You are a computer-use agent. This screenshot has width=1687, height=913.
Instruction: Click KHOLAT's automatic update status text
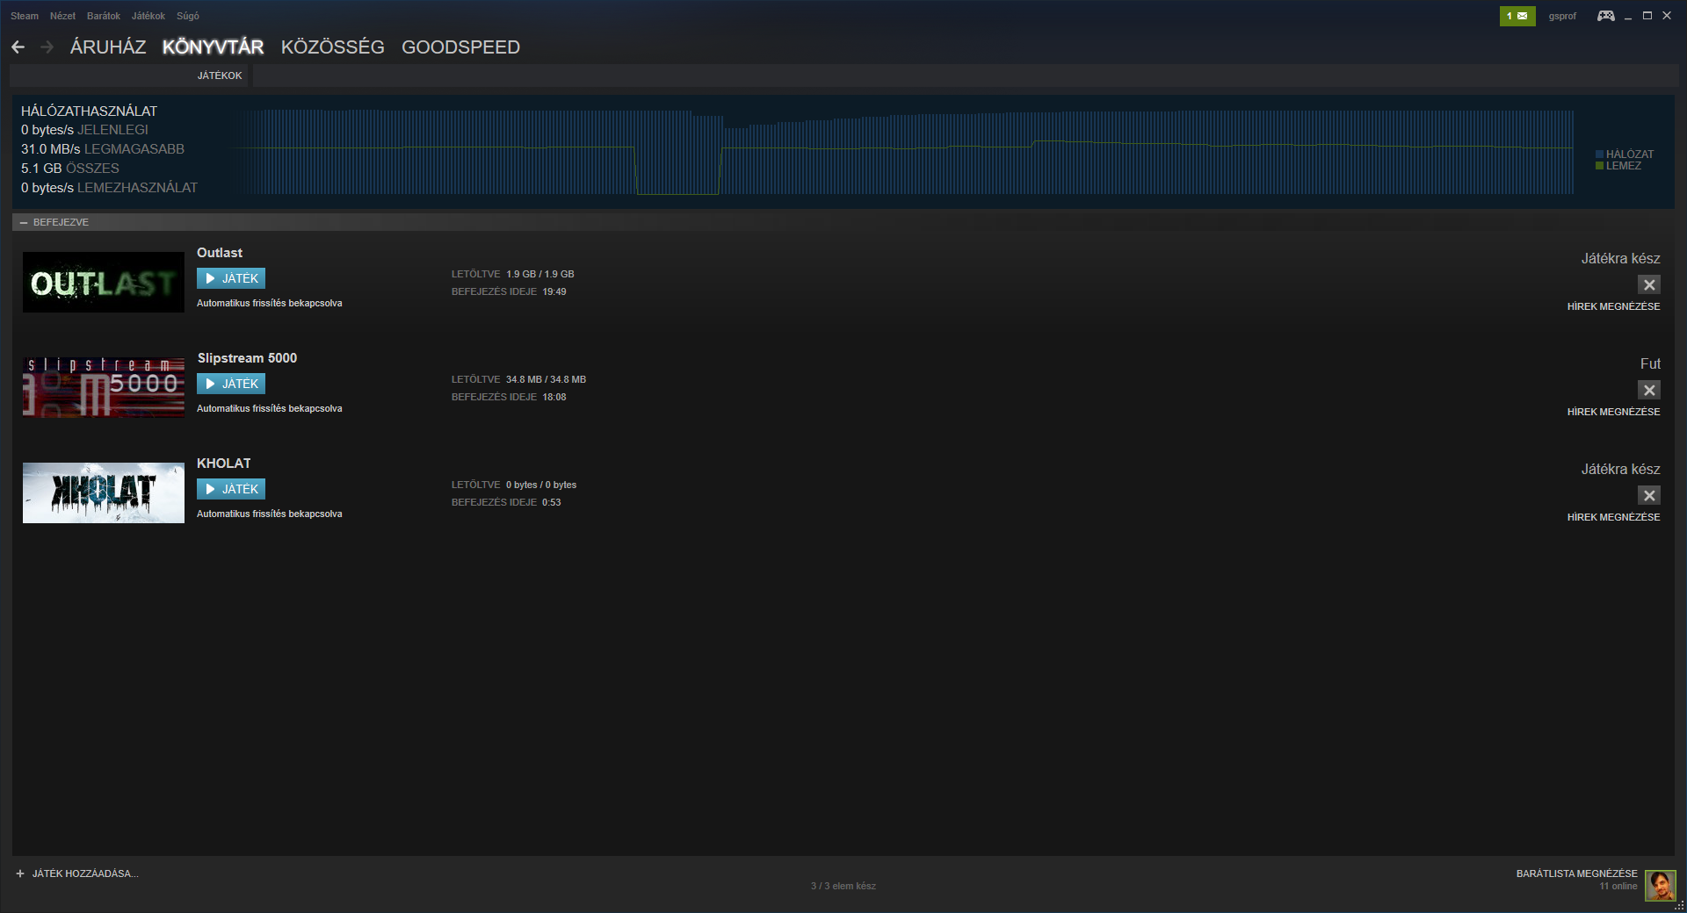coord(269,514)
